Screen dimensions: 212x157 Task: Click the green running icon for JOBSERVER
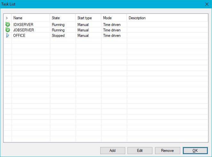point(8,30)
